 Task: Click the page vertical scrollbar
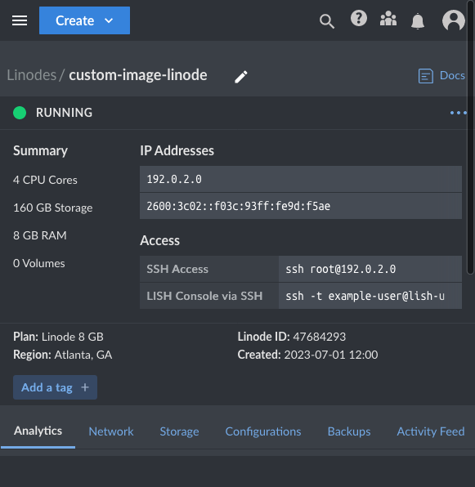coord(471,137)
